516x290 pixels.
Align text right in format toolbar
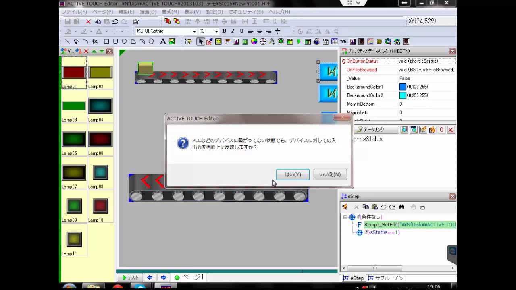(x=268, y=31)
